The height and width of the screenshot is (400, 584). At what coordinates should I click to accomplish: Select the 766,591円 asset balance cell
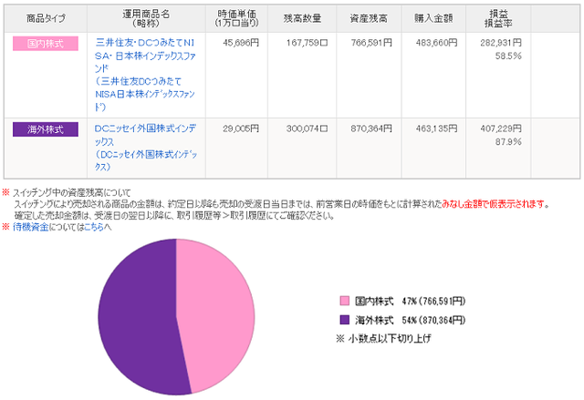click(x=371, y=43)
